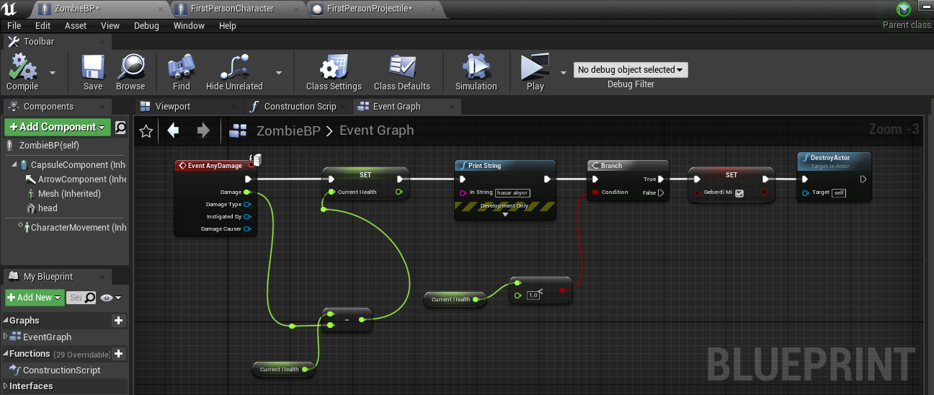Click Branch Condition input pin
This screenshot has height=395, width=934.
point(595,192)
